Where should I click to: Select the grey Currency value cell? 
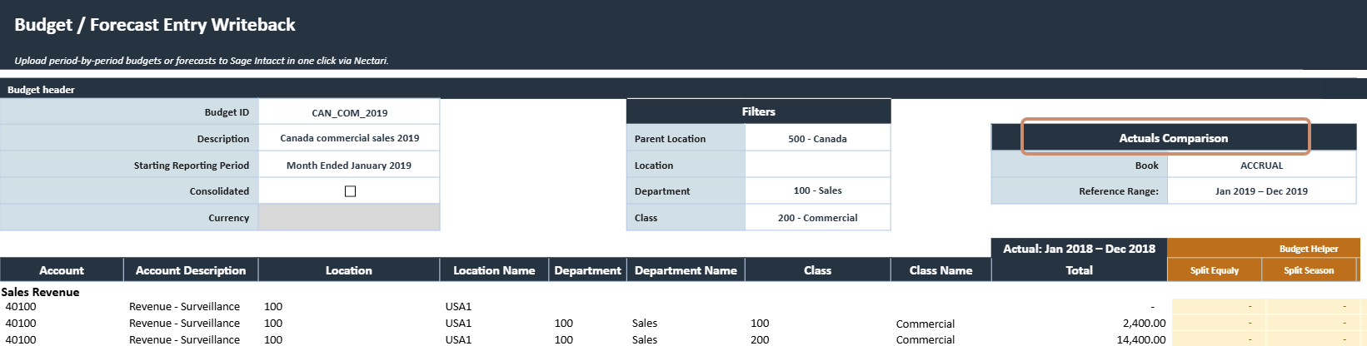coord(349,217)
